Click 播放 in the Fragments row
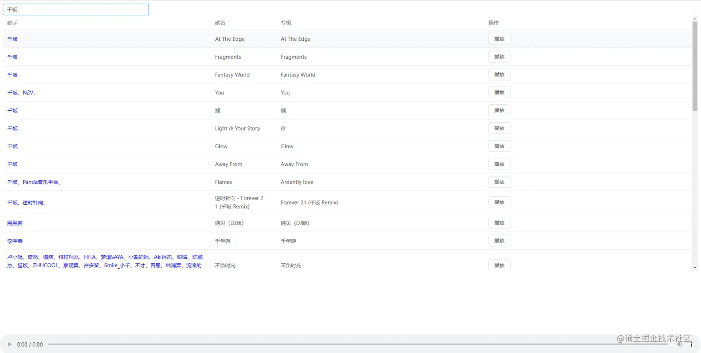Screen dimensions: 701x353 click(499, 57)
